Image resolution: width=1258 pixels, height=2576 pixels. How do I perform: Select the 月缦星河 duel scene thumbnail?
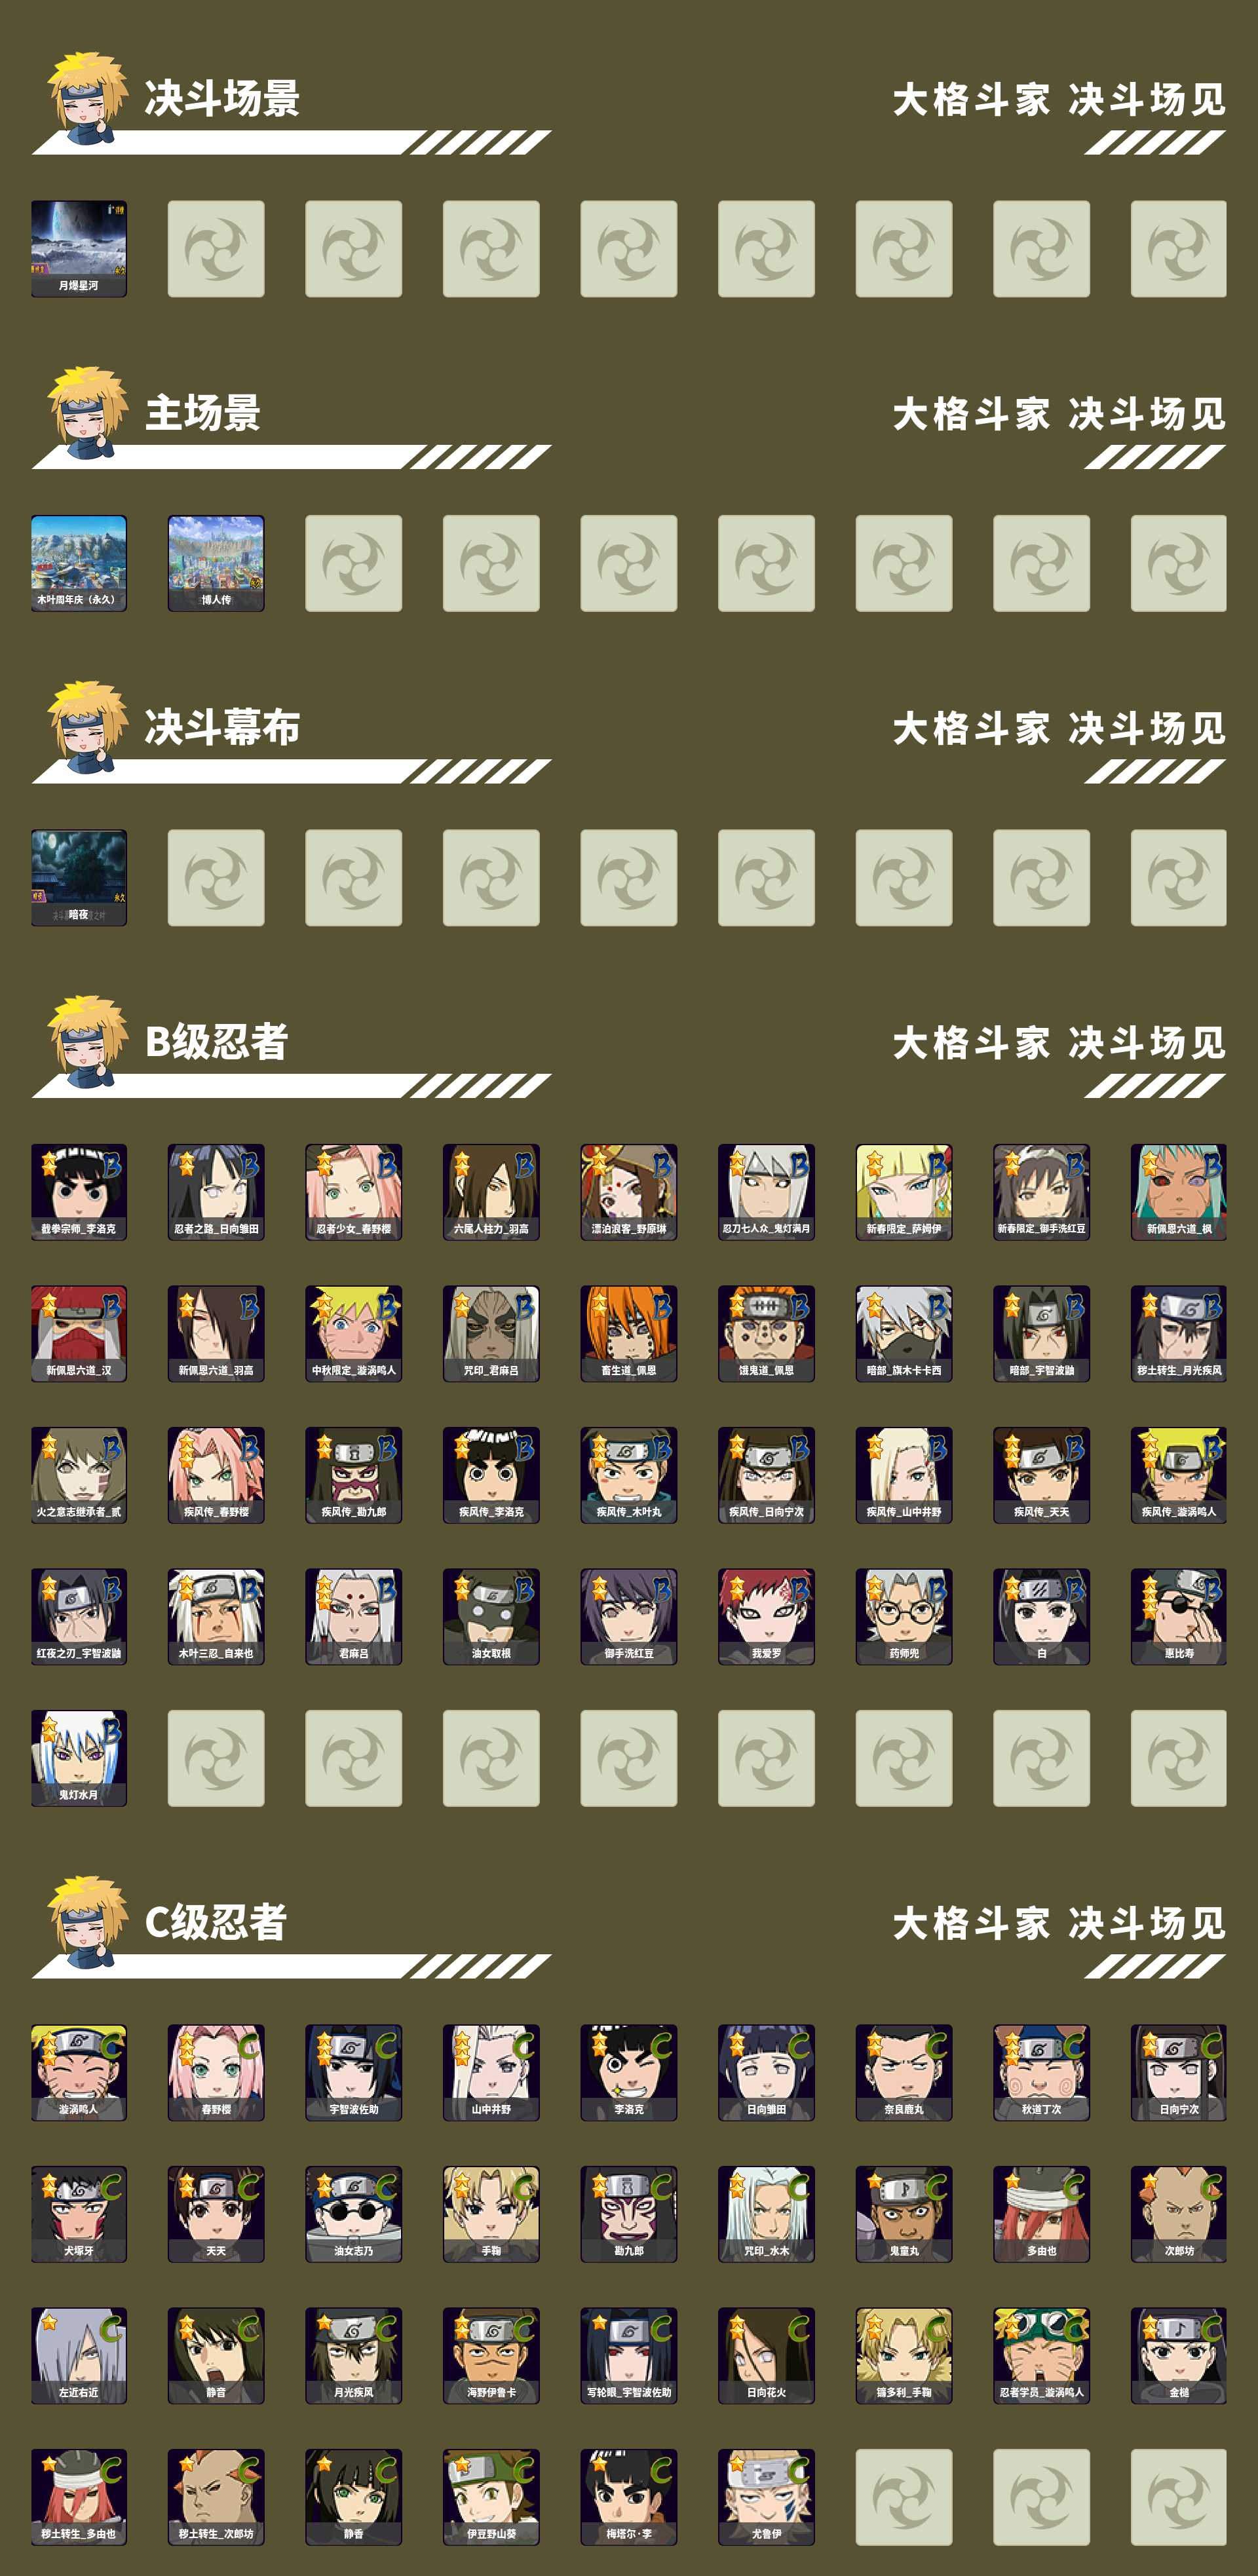[79, 249]
